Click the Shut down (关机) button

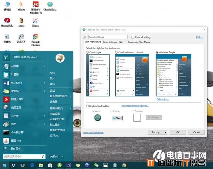54,156
